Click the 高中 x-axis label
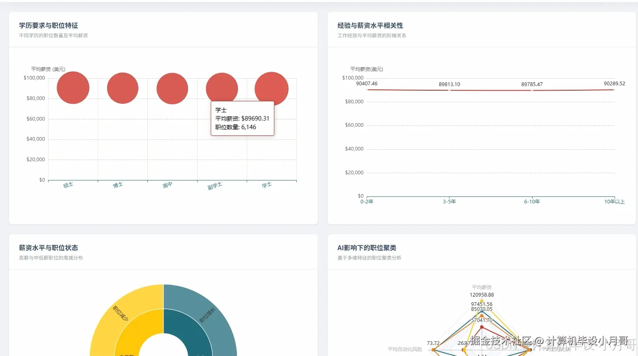 (168, 185)
